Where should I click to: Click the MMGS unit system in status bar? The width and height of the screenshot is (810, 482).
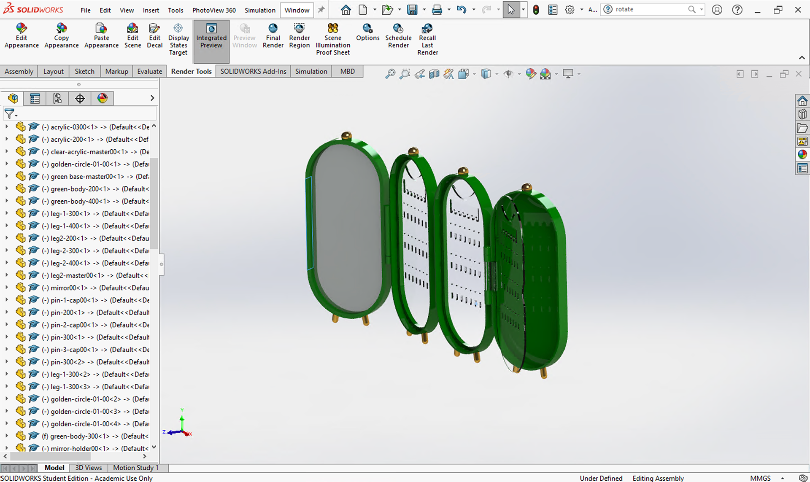760,478
